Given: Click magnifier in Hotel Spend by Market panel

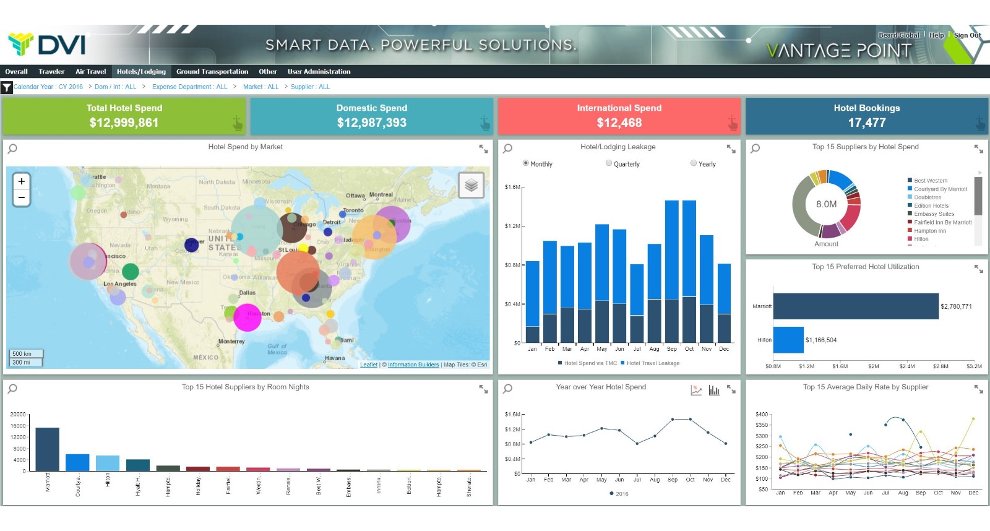Looking at the screenshot, I should pos(12,149).
